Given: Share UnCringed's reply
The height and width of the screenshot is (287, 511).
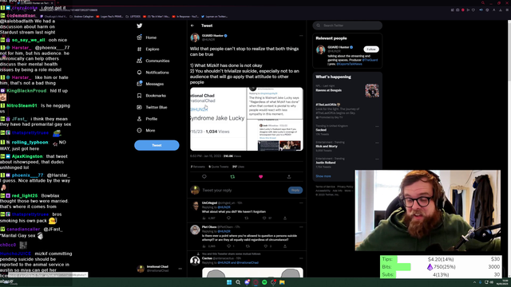Looking at the screenshot, I should click(x=285, y=218).
